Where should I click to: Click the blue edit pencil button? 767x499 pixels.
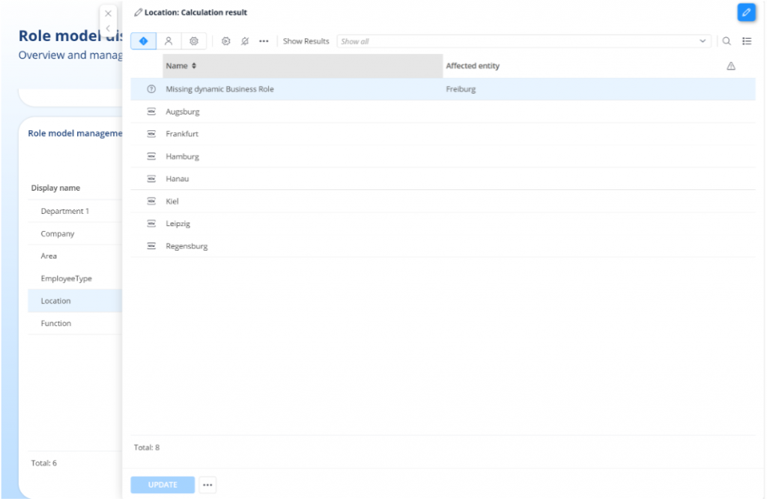(746, 13)
